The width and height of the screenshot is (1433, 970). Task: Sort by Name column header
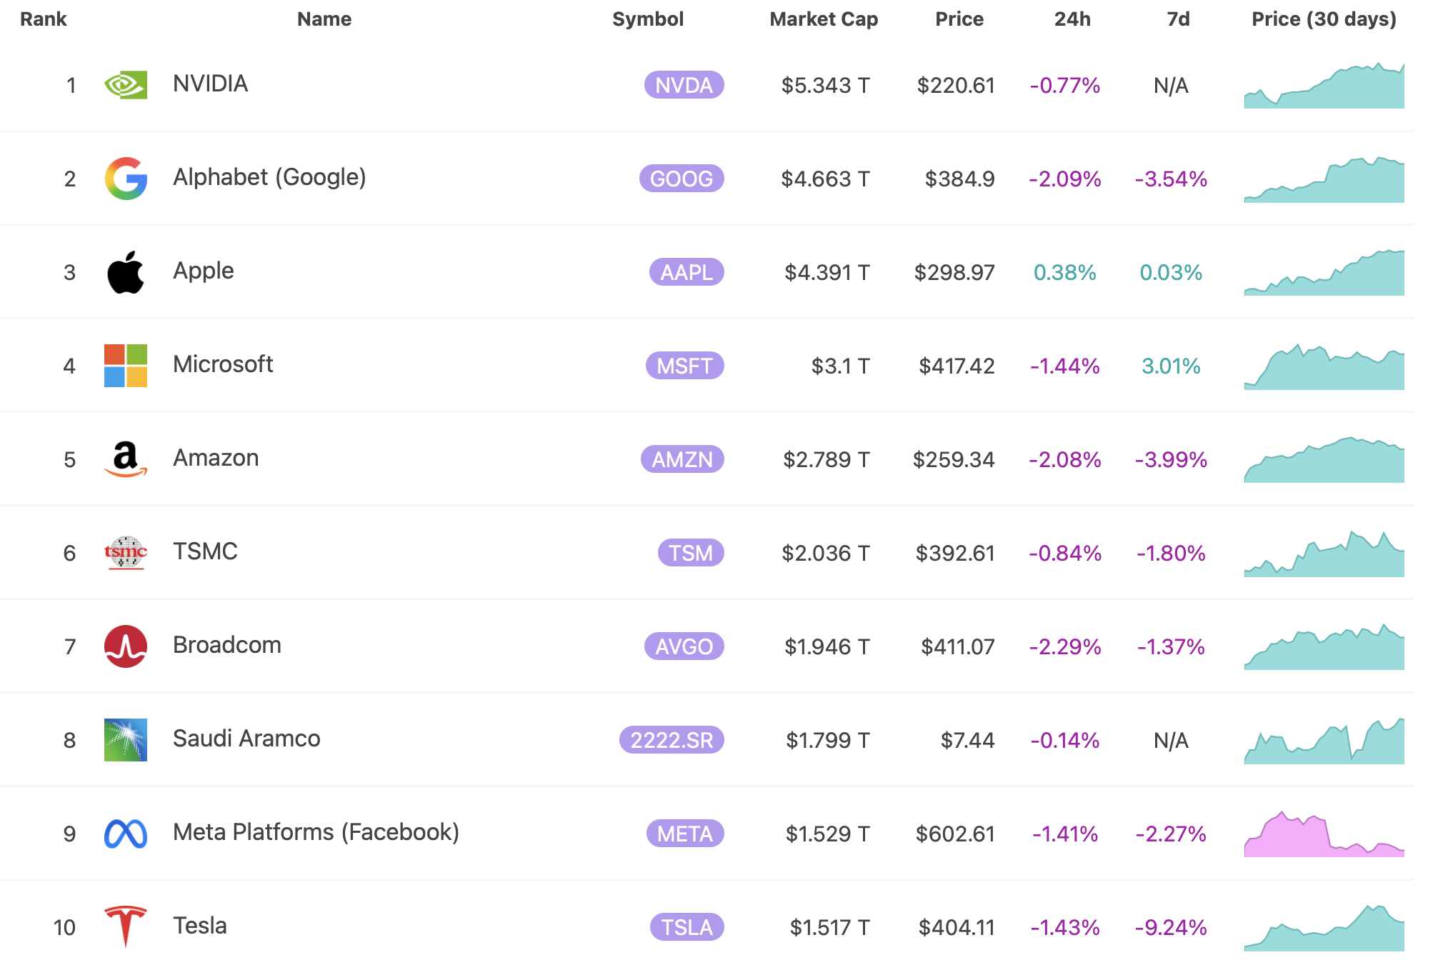[x=324, y=19]
